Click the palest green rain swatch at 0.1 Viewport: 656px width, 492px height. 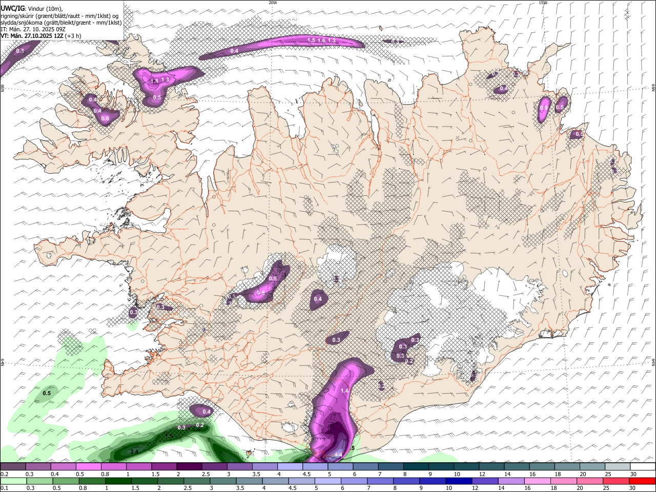pyautogui.click(x=13, y=481)
